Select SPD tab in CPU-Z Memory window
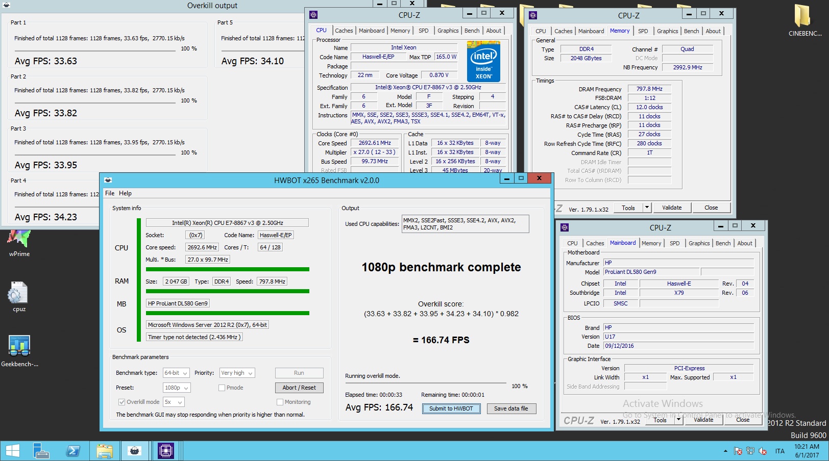Viewport: 829px width, 461px height. pyautogui.click(x=643, y=31)
